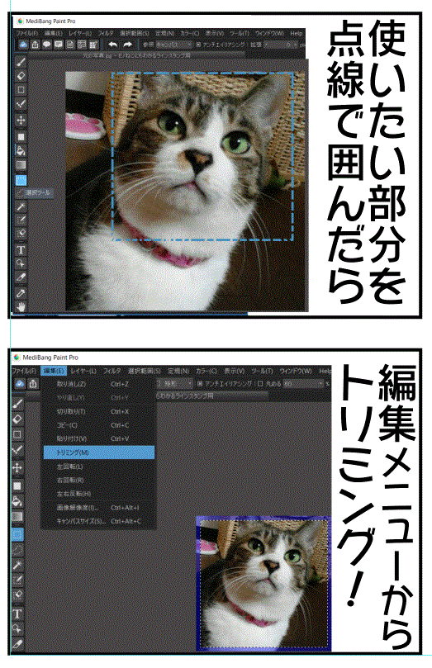Select the Magic Wand tool in bottom screenshot
The image size is (432, 668).
pos(17,566)
